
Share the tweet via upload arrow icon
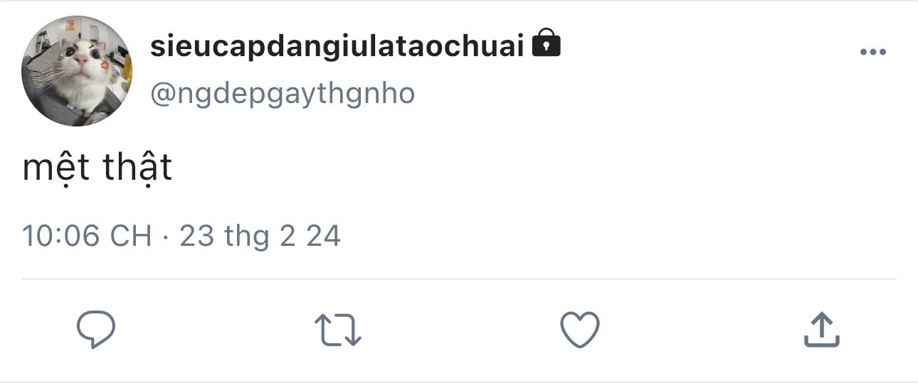click(822, 330)
